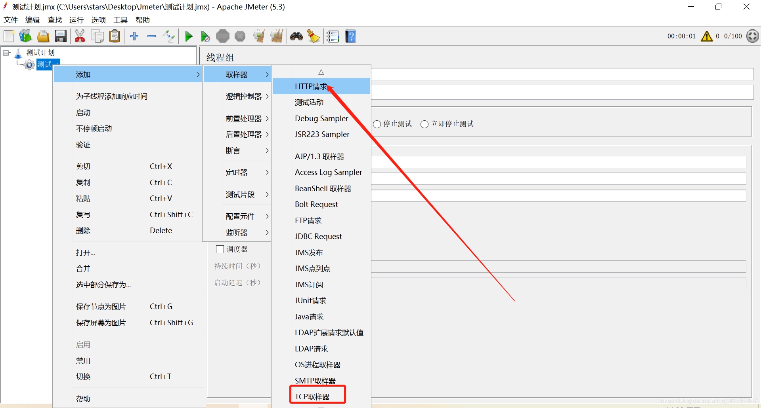Screen dimensions: 761x408
Task: Reset search with brush icon
Action: point(314,36)
